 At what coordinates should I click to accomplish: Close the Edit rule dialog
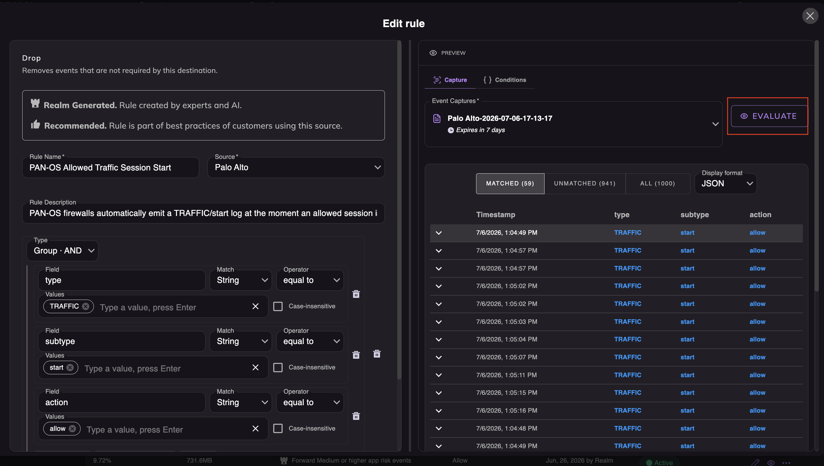pos(810,16)
